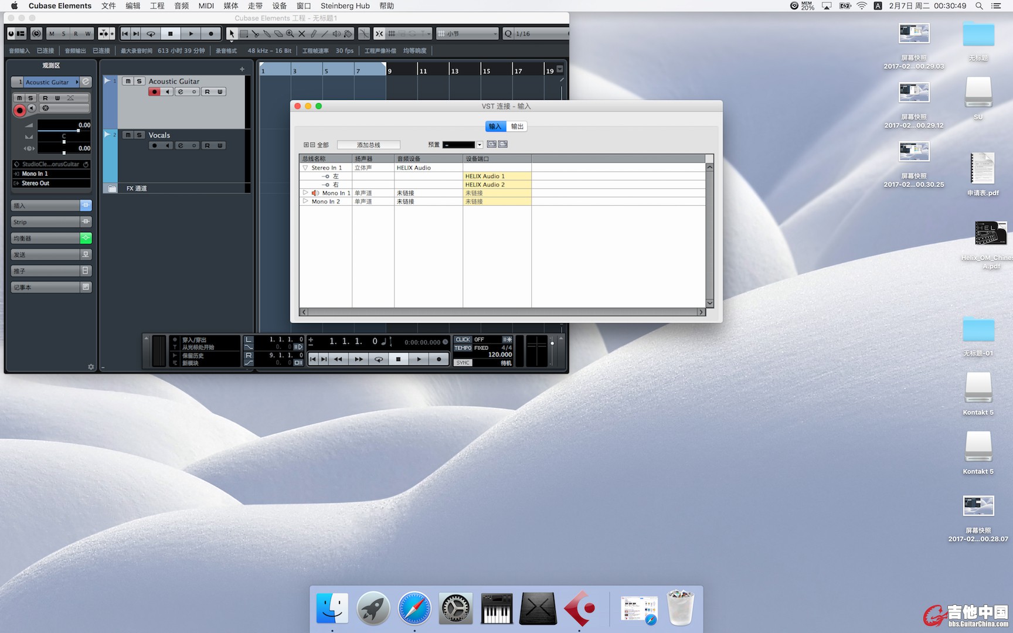Select the Draw pencil tool
This screenshot has height=633, width=1013.
[x=314, y=34]
